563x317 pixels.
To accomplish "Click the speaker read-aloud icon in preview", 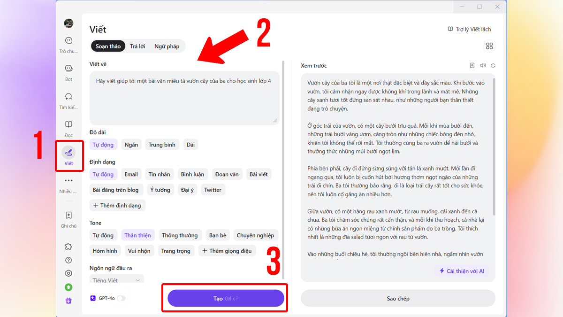I will click(483, 66).
